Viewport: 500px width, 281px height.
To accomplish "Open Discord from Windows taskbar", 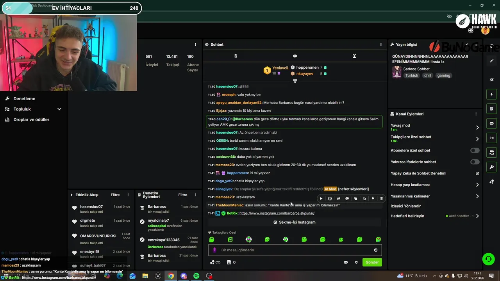I will coord(184,276).
